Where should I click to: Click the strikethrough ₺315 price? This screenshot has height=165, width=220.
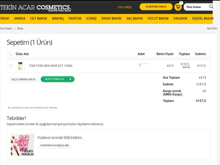point(186,67)
